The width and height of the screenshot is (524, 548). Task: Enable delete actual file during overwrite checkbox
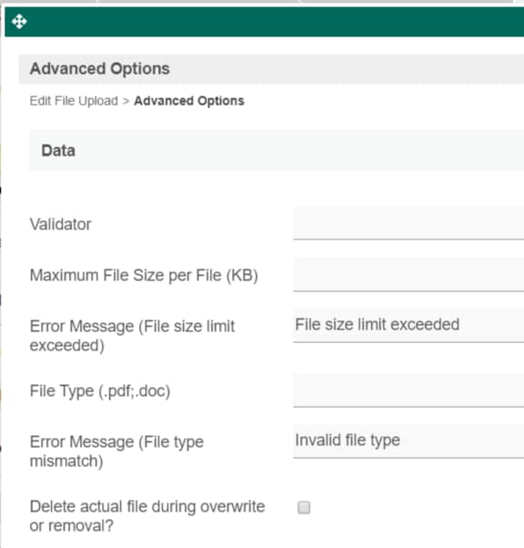[x=304, y=507]
